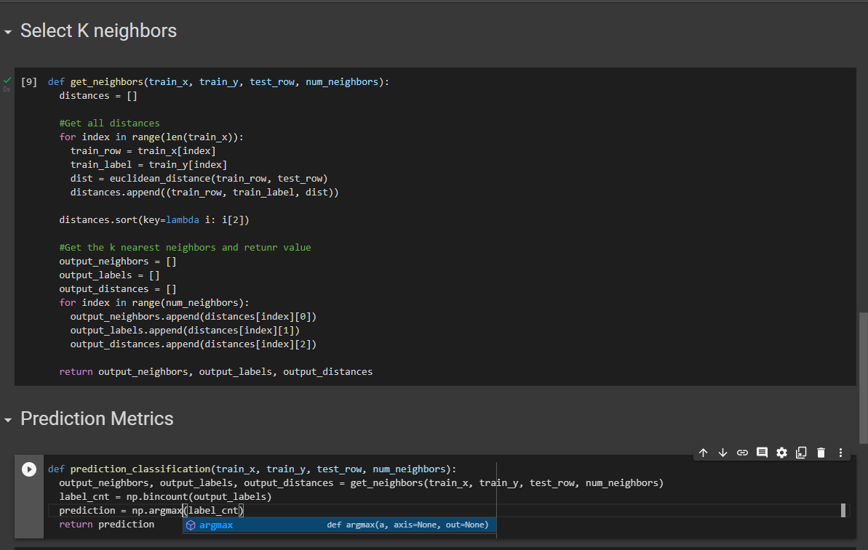The image size is (868, 550).
Task: Click the '#Get the k nearest neighbors' comment
Action: (185, 248)
